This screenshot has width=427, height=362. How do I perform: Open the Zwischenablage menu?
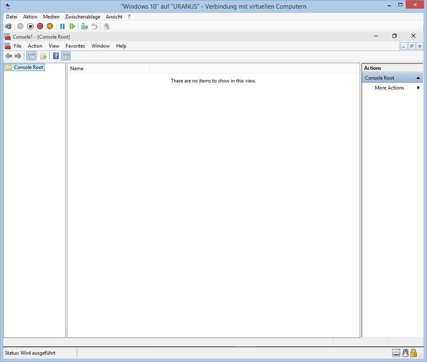pos(83,17)
